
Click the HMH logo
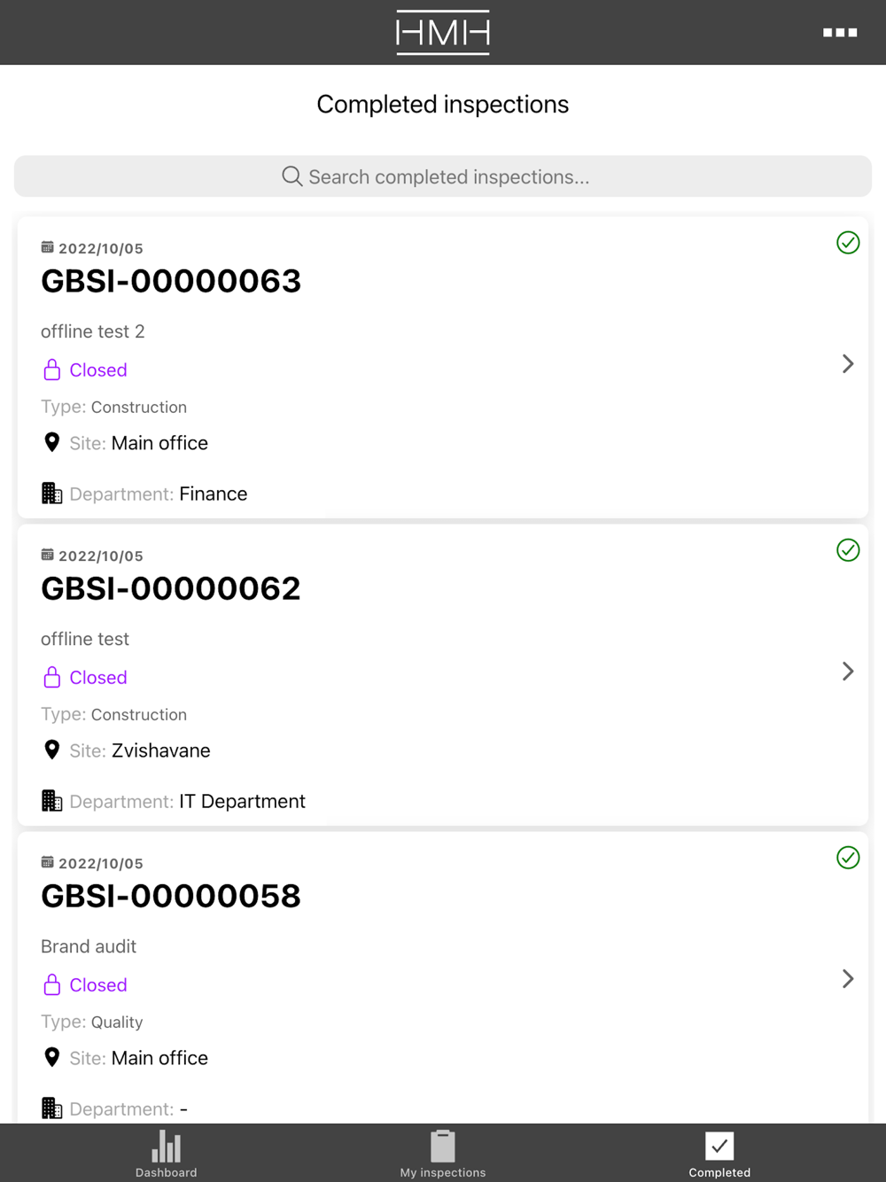[443, 33]
